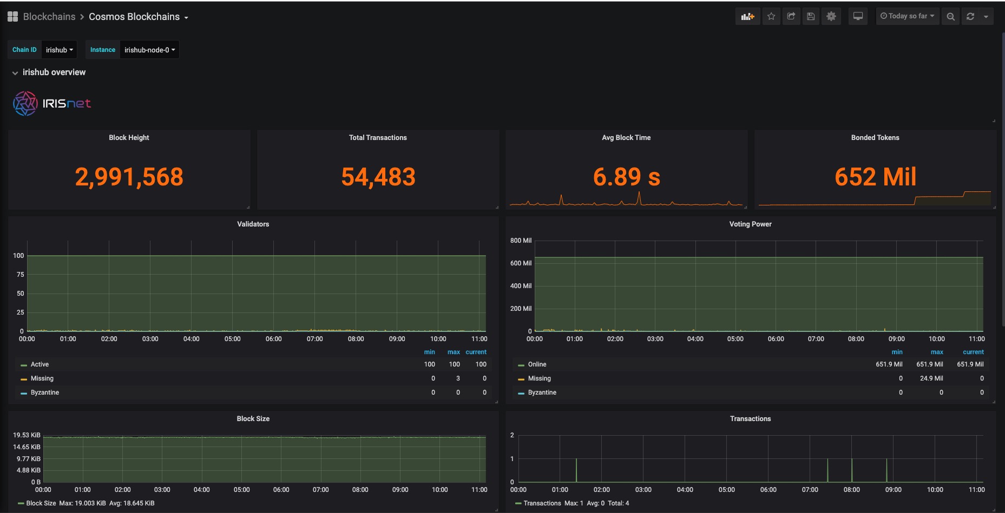Click the Save dashboard icon
This screenshot has height=513, width=1005.
pyautogui.click(x=811, y=16)
